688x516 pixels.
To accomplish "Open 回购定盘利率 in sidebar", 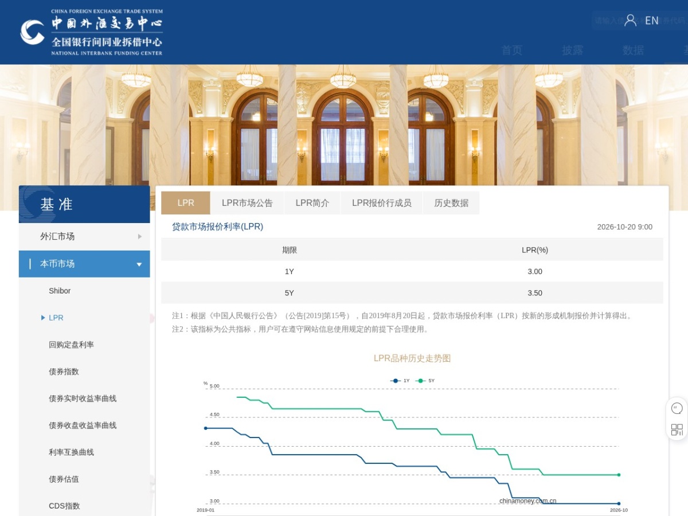I will pos(71,345).
